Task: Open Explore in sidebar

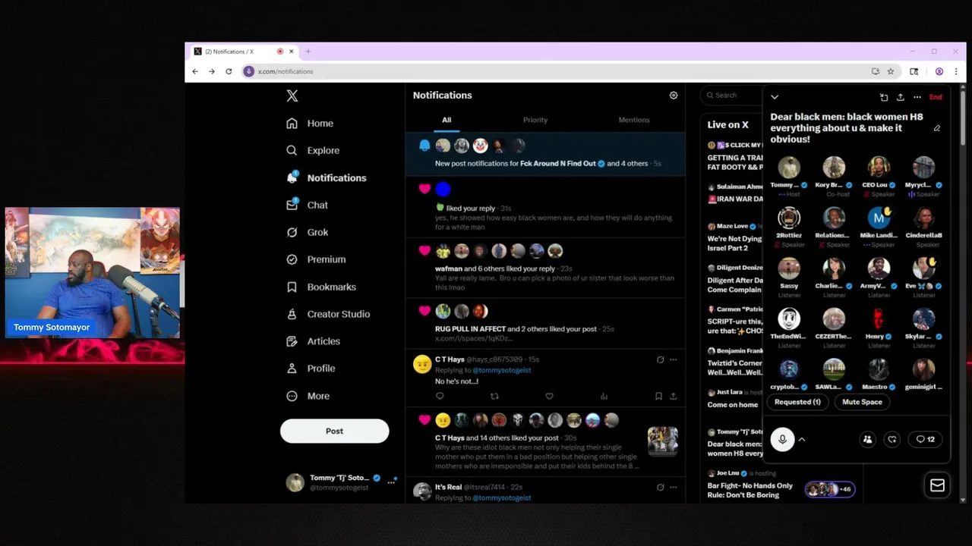Action: coord(313,150)
